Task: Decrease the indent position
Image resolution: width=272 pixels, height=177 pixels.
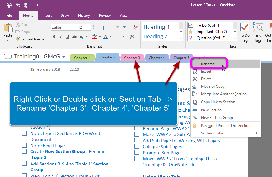Action: [x=119, y=27]
